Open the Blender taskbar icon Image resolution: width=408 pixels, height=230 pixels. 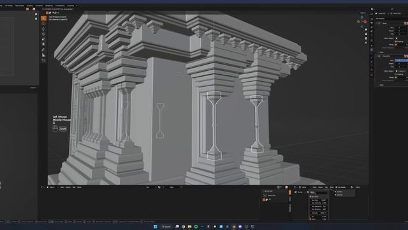click(234, 226)
